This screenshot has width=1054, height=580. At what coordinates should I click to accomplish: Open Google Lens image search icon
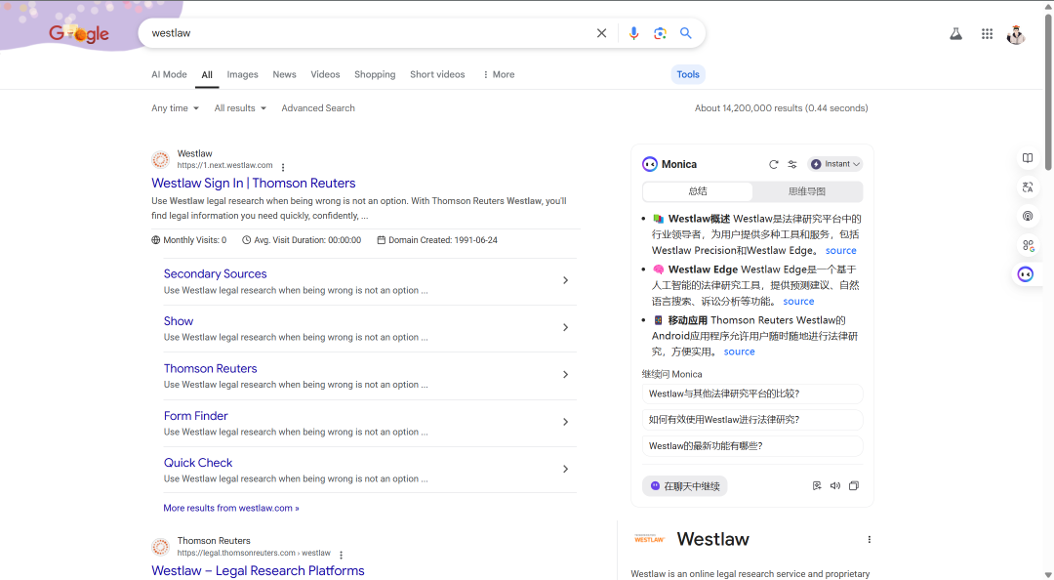tap(660, 33)
